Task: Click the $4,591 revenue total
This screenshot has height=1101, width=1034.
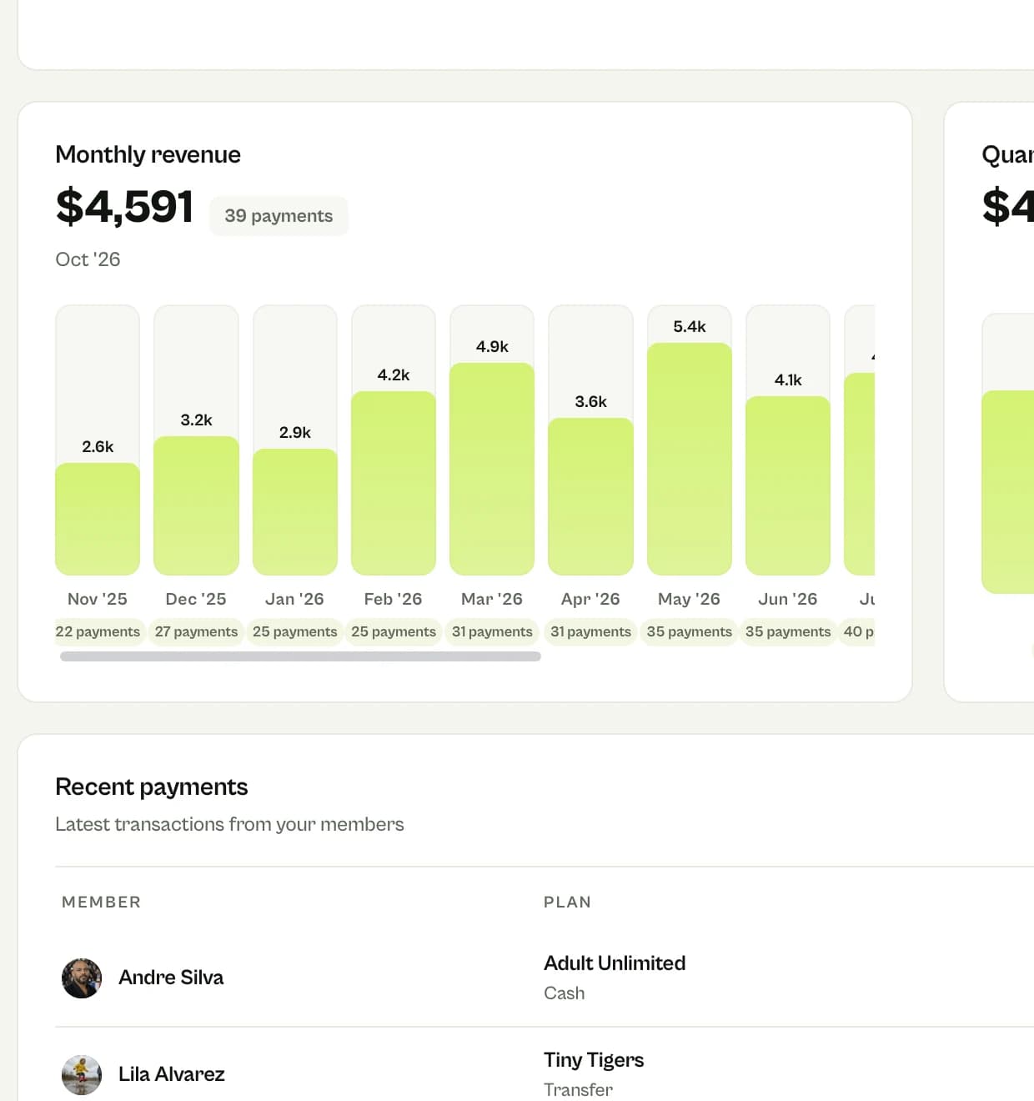Action: pos(125,207)
